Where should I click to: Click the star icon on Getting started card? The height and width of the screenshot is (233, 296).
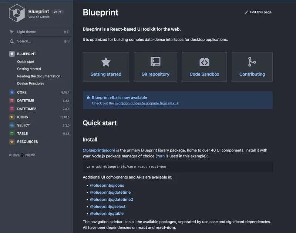106,62
